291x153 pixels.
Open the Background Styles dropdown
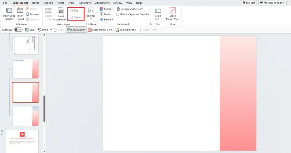[x=130, y=9]
